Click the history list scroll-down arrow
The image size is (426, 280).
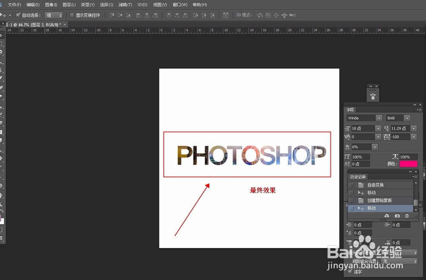[x=416, y=210]
